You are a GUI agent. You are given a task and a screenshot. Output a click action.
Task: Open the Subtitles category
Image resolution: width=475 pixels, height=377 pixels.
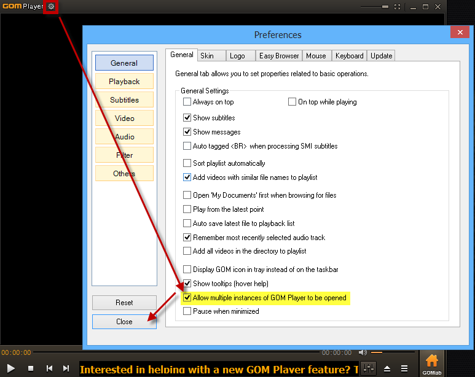(124, 100)
